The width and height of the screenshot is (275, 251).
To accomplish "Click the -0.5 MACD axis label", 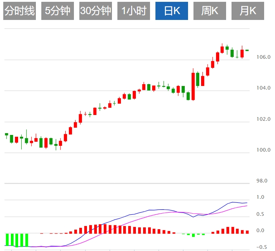I will click(260, 247).
